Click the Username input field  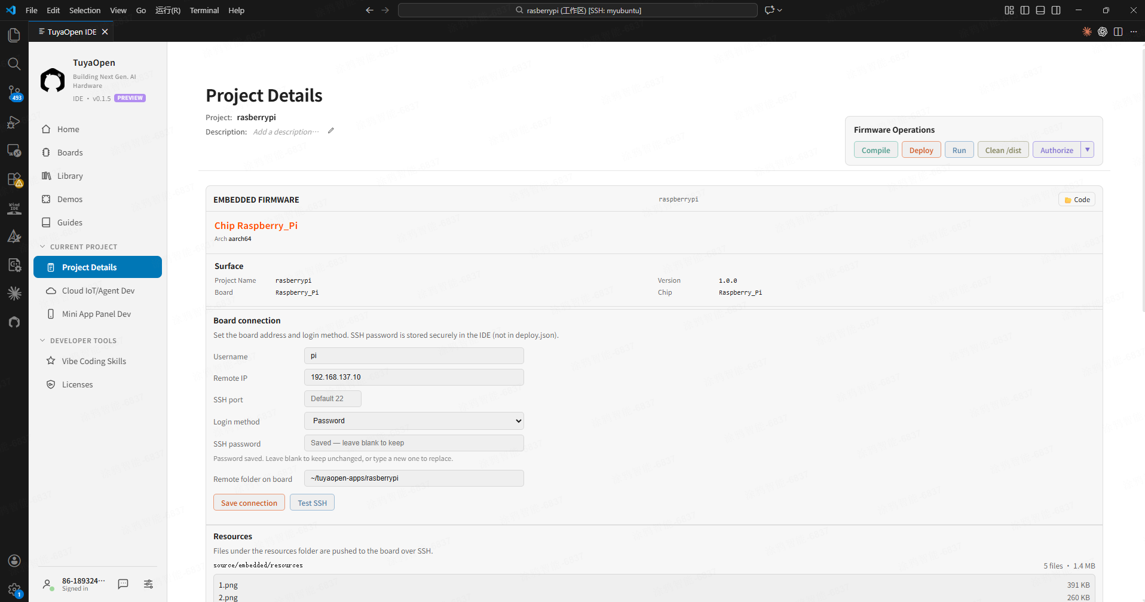click(414, 356)
